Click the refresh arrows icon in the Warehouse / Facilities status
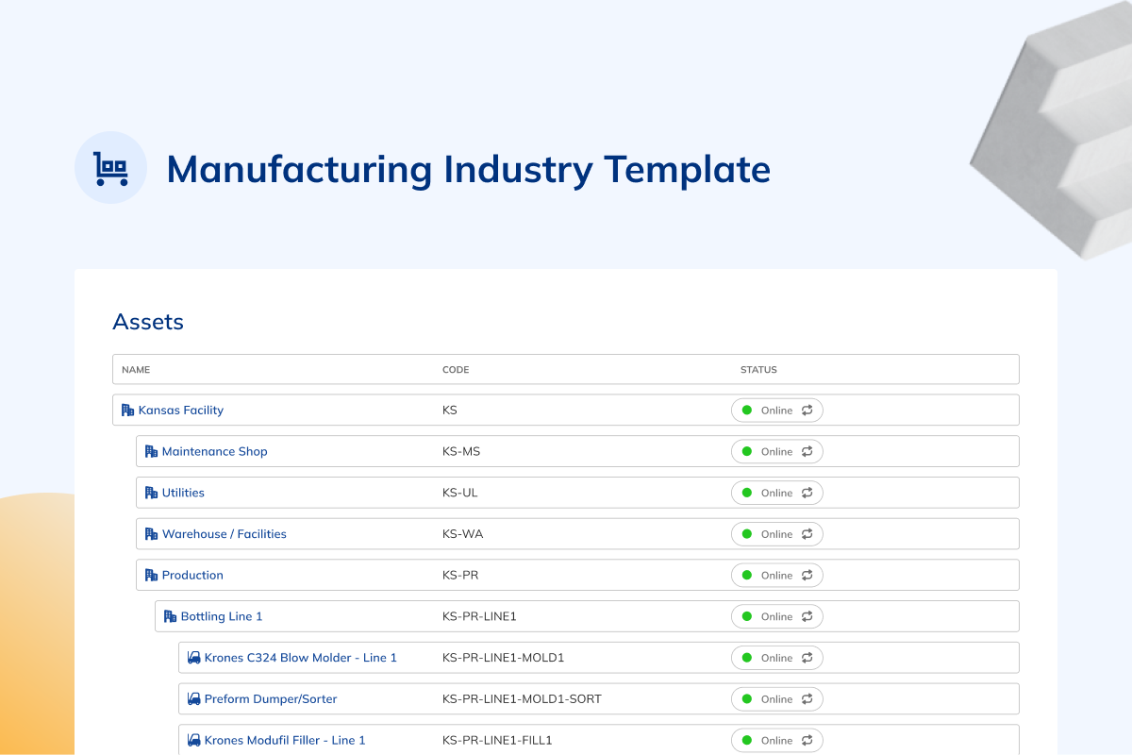The image size is (1132, 755). click(x=807, y=534)
